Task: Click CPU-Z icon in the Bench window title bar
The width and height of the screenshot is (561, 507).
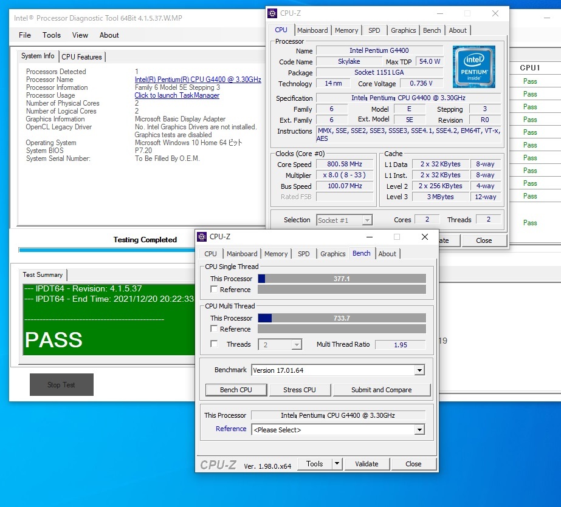Action: 202,236
